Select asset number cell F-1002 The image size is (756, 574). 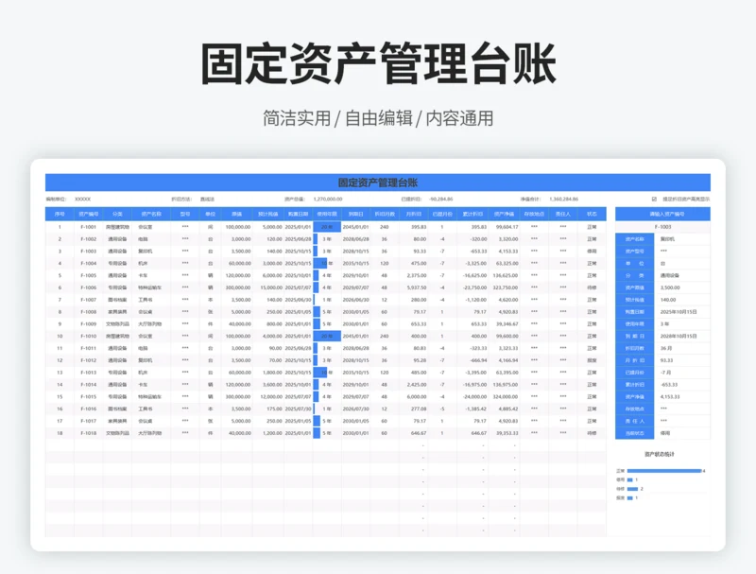pos(88,238)
